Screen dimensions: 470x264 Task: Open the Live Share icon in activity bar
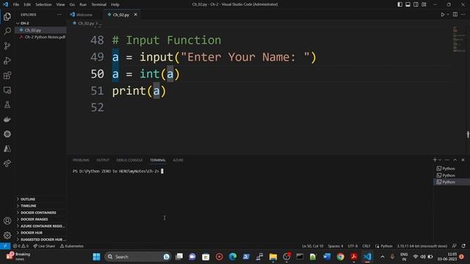coord(7,164)
